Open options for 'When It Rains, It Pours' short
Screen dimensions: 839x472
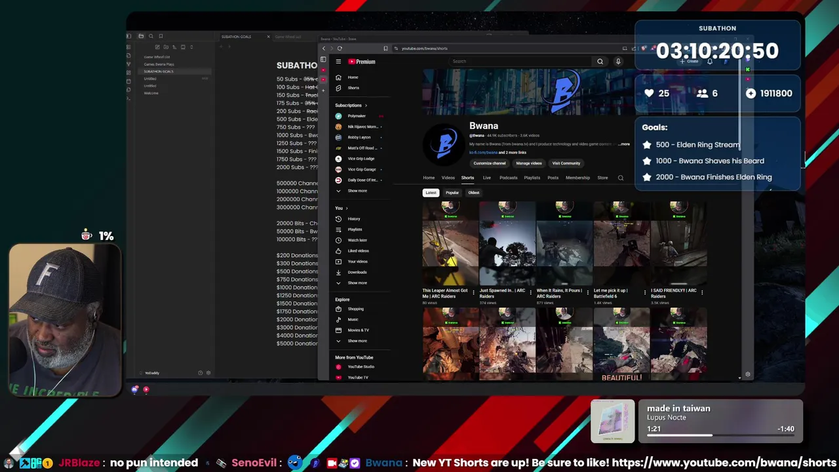point(587,292)
